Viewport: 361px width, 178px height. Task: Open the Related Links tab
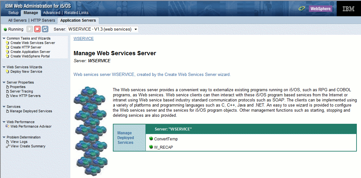(76, 13)
